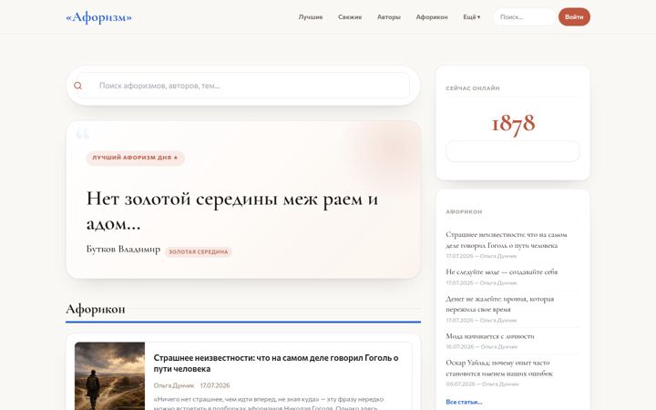The image size is (656, 410).
Task: Click date 17.07.2026 in main article
Action: [x=215, y=385]
